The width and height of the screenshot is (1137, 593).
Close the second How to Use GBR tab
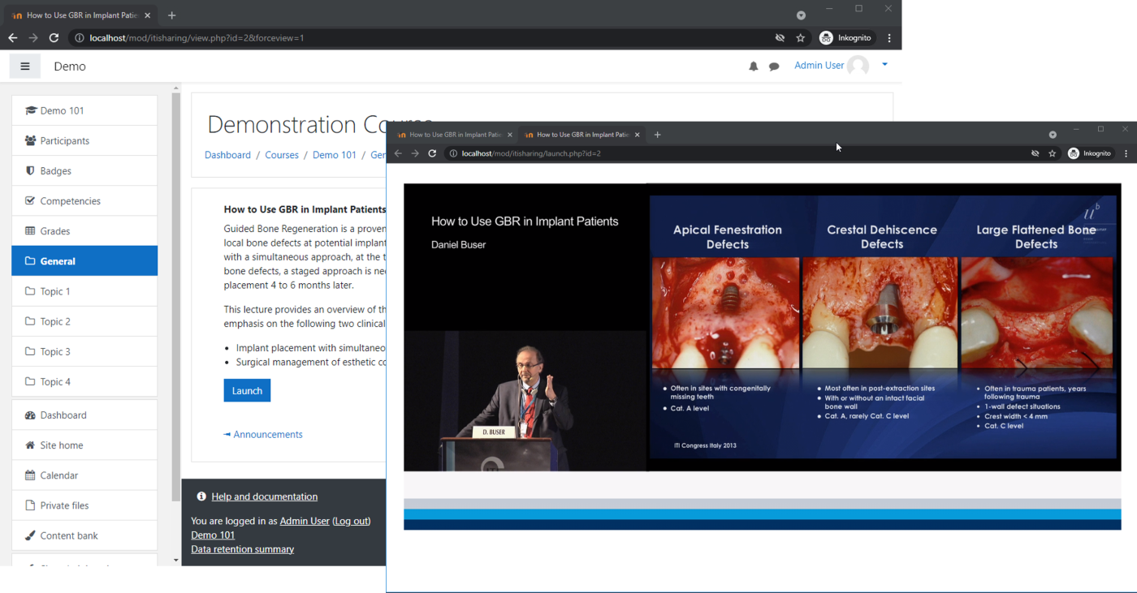point(638,135)
